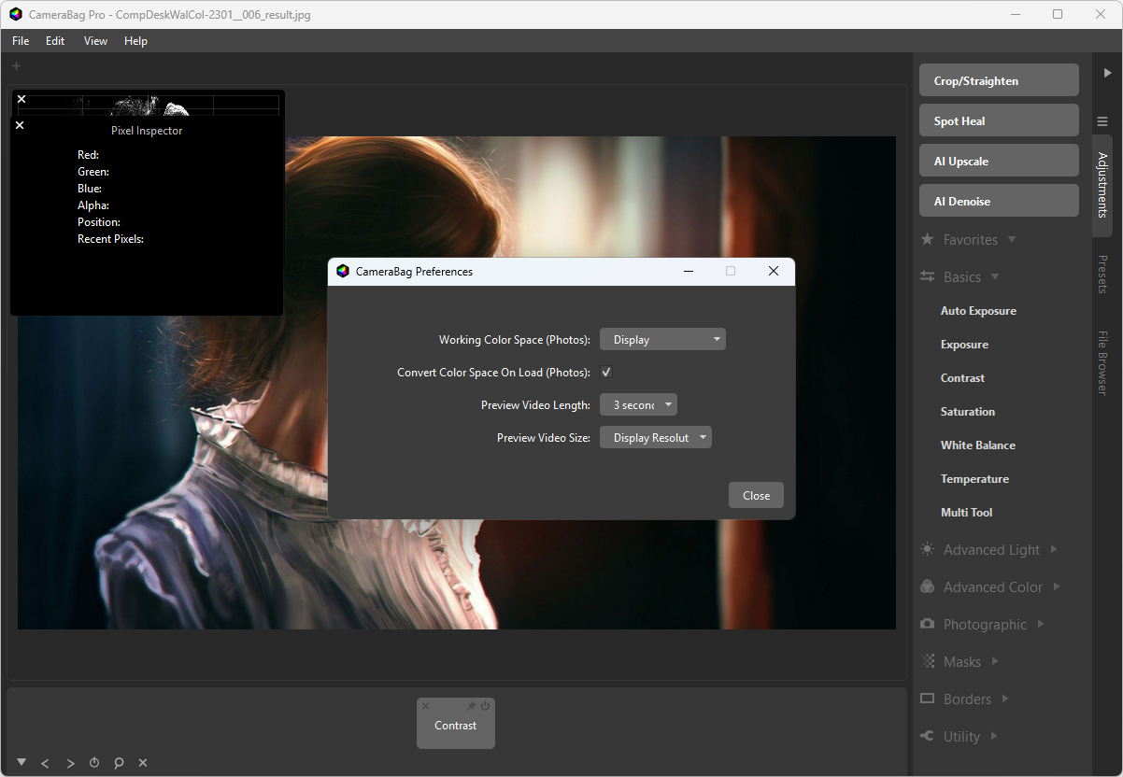This screenshot has width=1123, height=777.
Task: Switch to the Adjustments side tab
Action: [1102, 185]
